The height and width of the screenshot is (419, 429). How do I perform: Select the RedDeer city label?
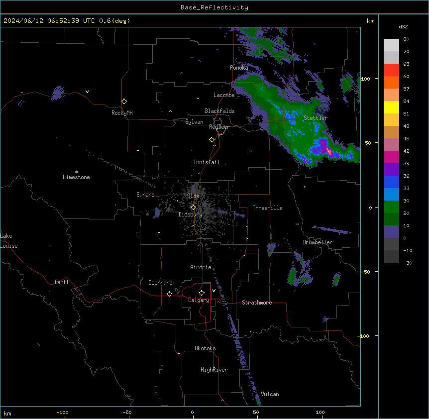(219, 127)
